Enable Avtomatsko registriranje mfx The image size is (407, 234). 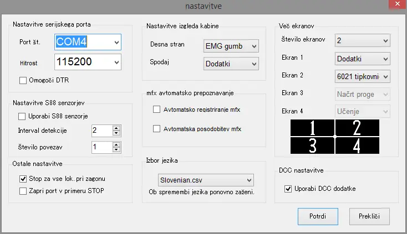156,110
